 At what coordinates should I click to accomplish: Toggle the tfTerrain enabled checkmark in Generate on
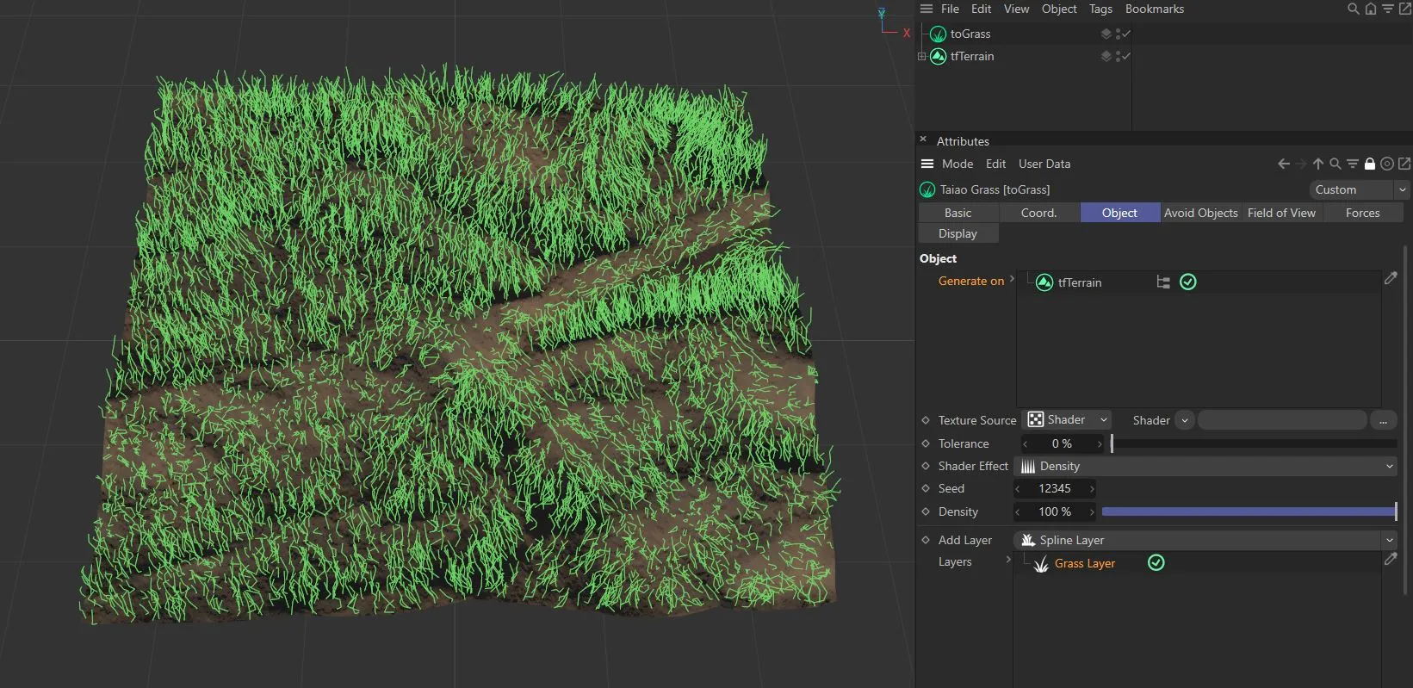1188,282
